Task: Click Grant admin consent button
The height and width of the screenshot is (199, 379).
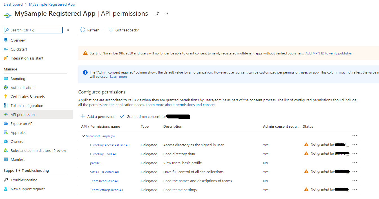Action: [x=155, y=116]
